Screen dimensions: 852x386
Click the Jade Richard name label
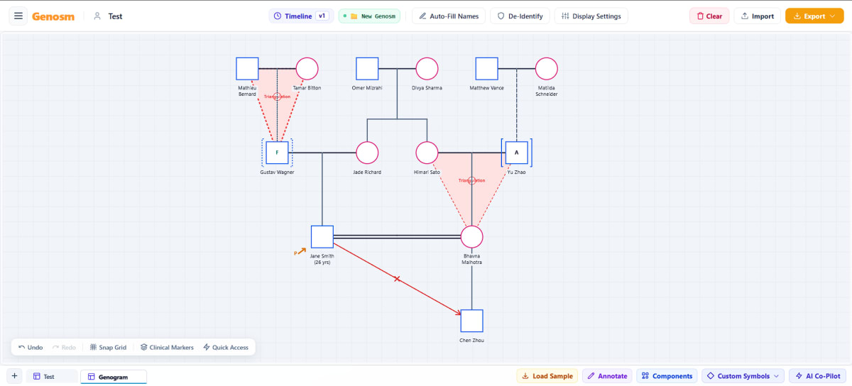pos(367,172)
